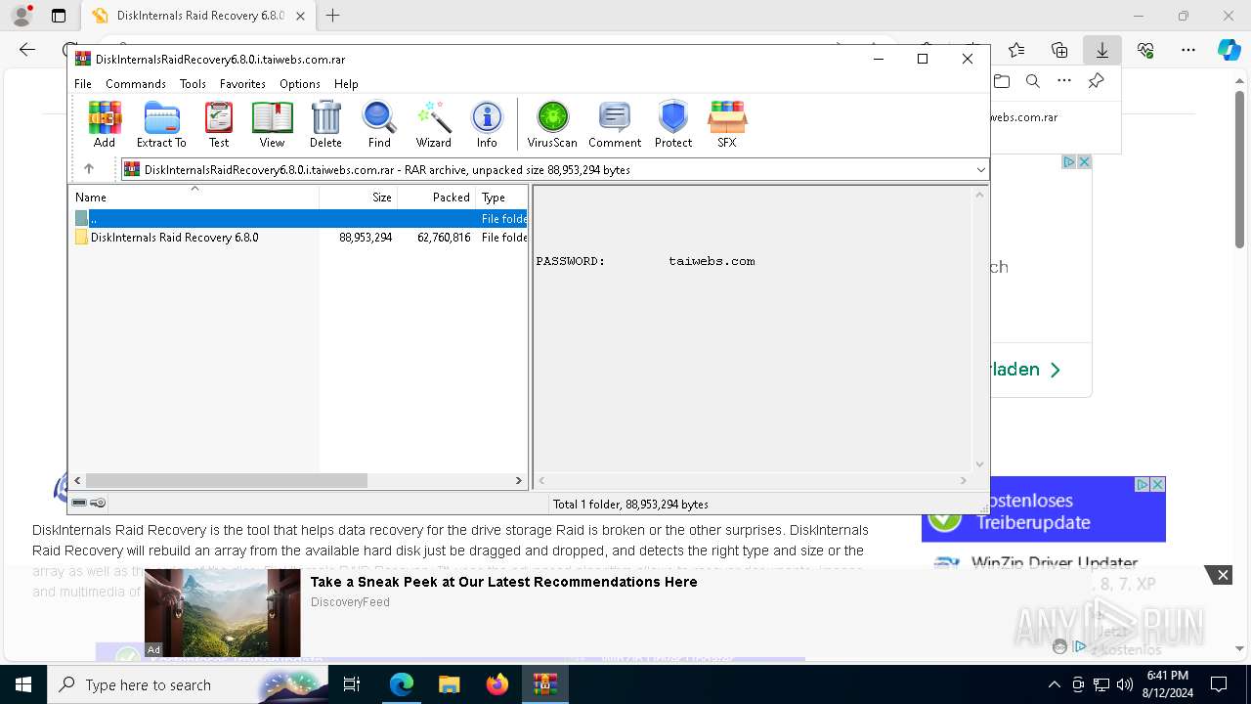This screenshot has height=704, width=1251.
Task: Expand the archive path dropdown
Action: [980, 170]
